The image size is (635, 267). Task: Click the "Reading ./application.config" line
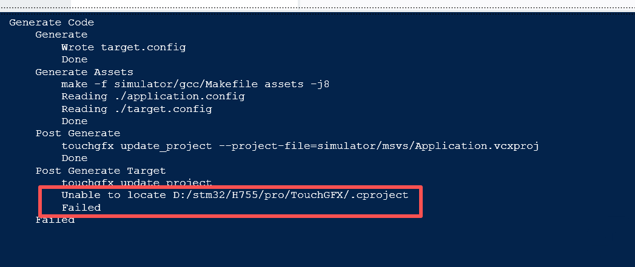[x=153, y=97]
